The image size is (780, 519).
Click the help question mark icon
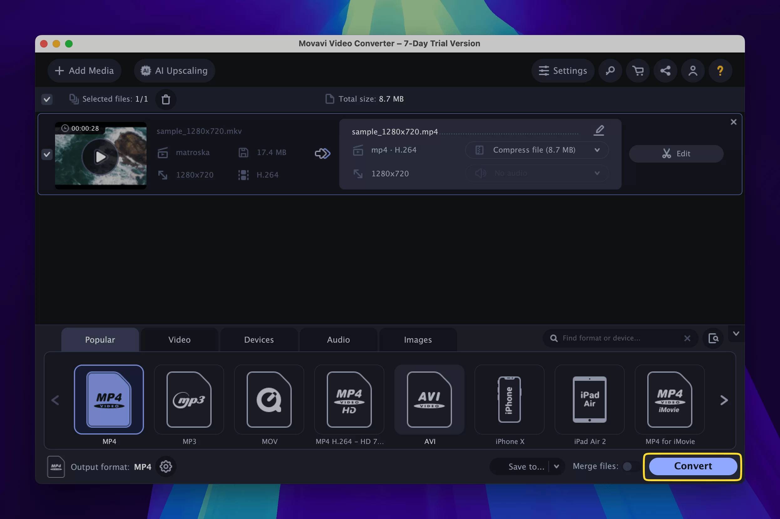coord(720,70)
